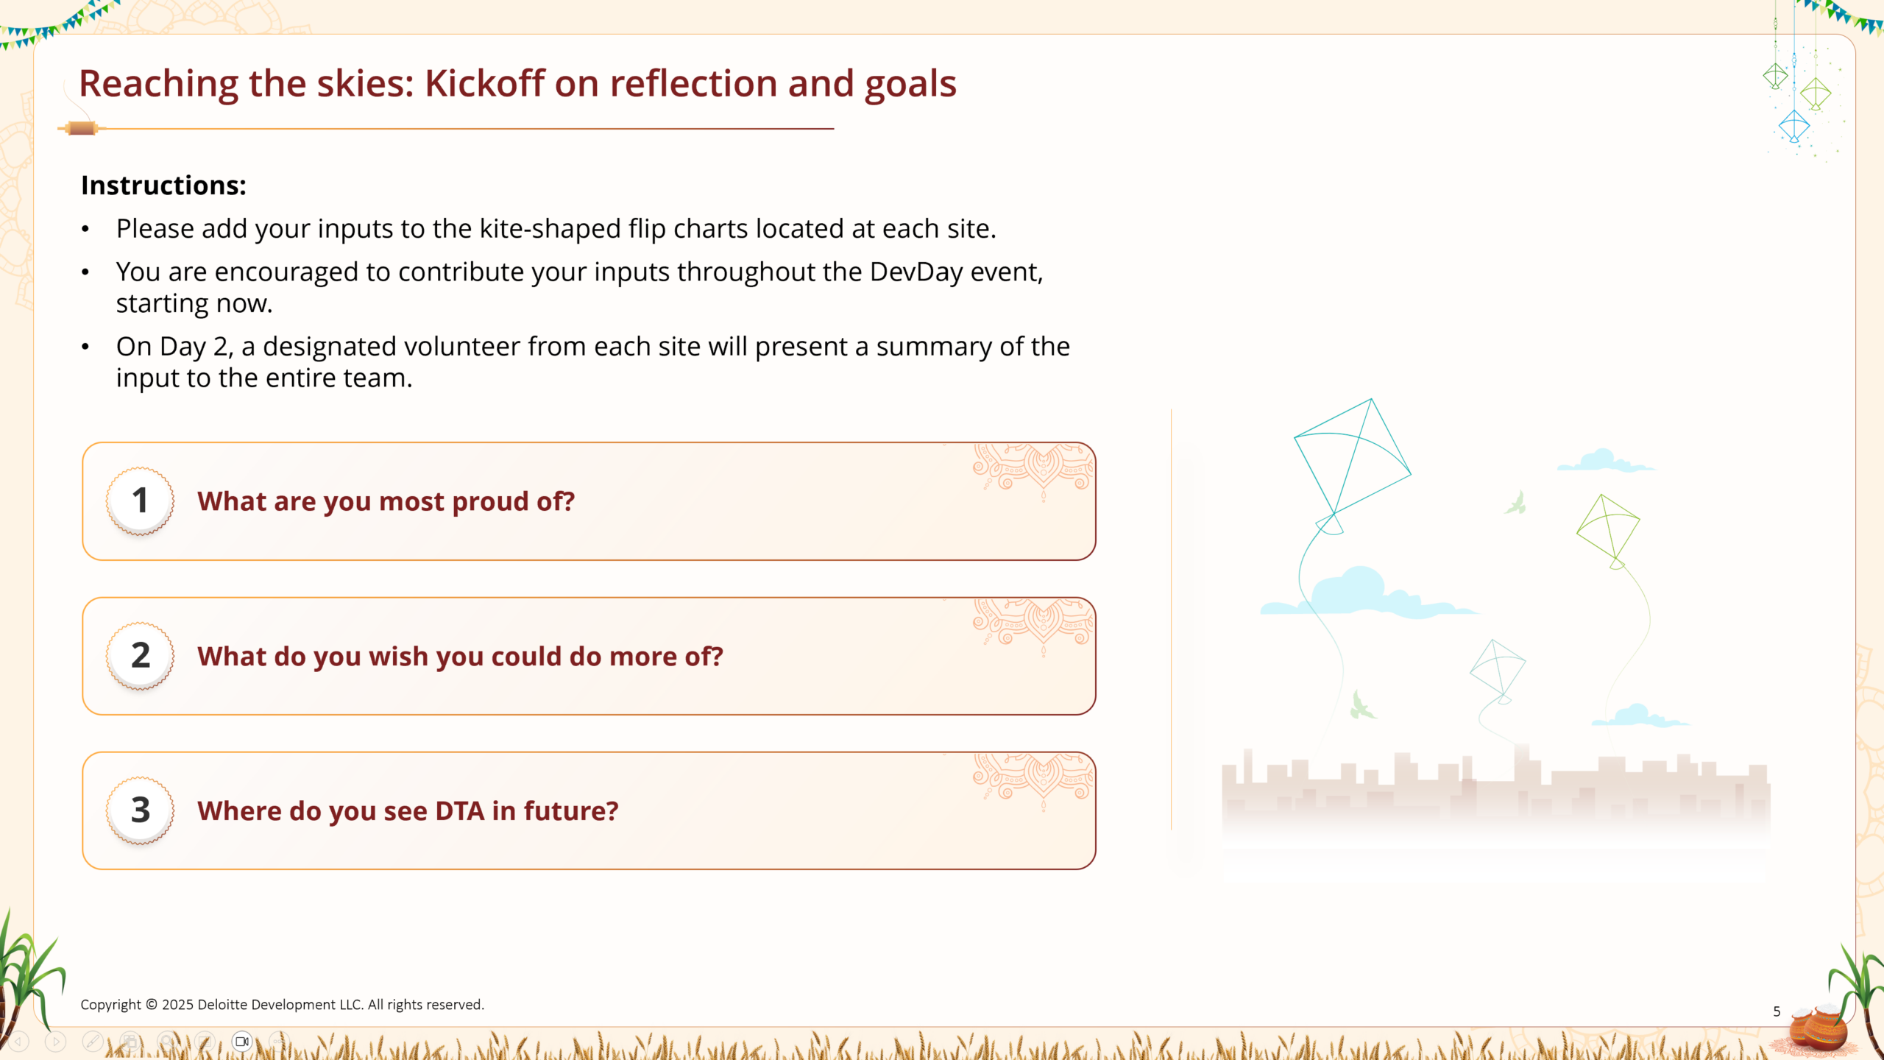Open more slideshow options ellipsis

tap(279, 1041)
